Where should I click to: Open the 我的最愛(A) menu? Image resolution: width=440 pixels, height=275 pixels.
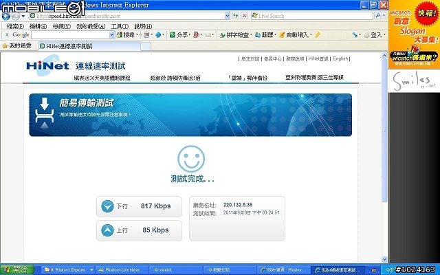tap(91, 26)
